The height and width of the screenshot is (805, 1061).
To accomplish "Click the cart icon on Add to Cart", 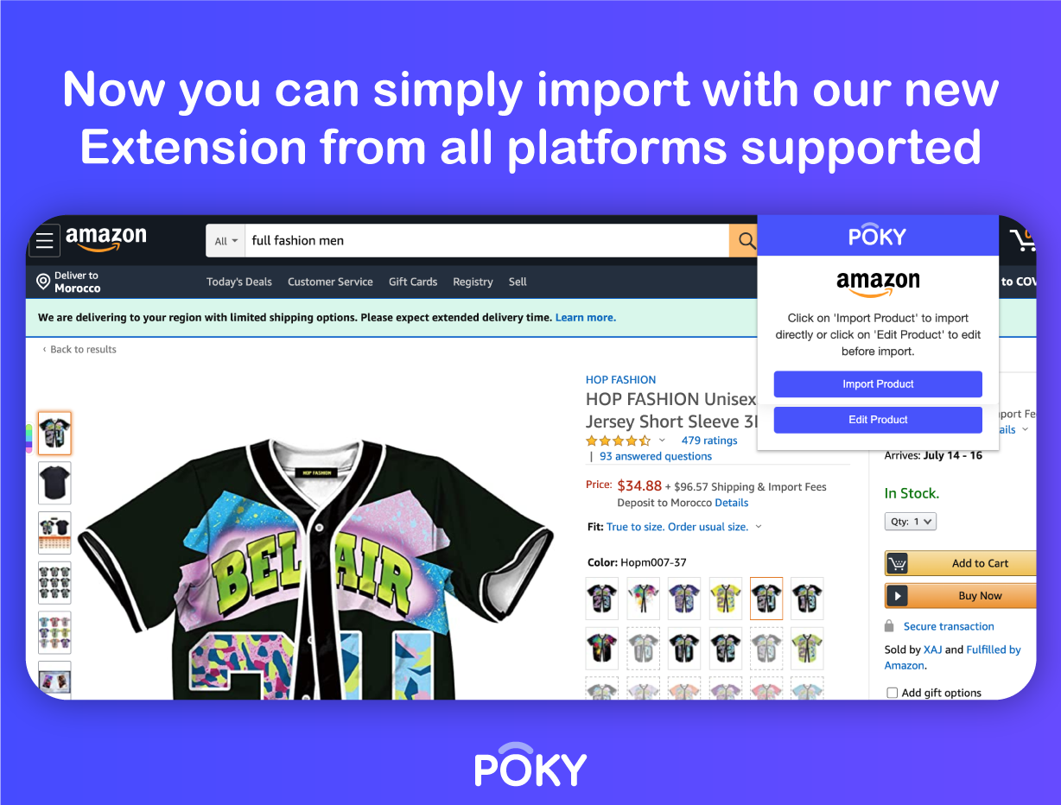I will point(898,563).
